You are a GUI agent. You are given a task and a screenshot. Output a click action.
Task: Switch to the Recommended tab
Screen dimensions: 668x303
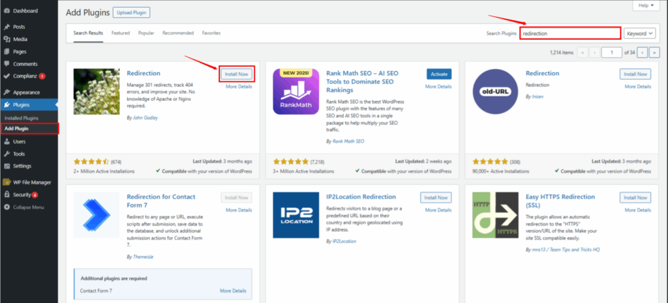(x=178, y=33)
